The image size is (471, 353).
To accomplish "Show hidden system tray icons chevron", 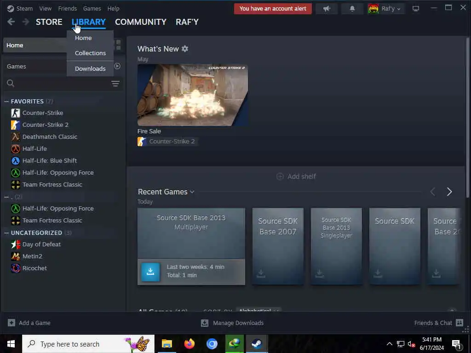I will pyautogui.click(x=389, y=344).
